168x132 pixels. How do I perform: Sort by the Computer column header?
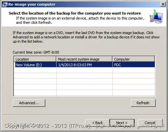click(x=134, y=59)
